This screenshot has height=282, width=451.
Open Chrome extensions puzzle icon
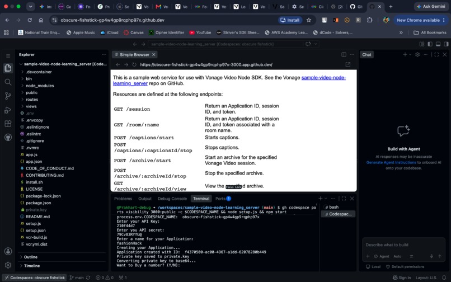point(370,20)
